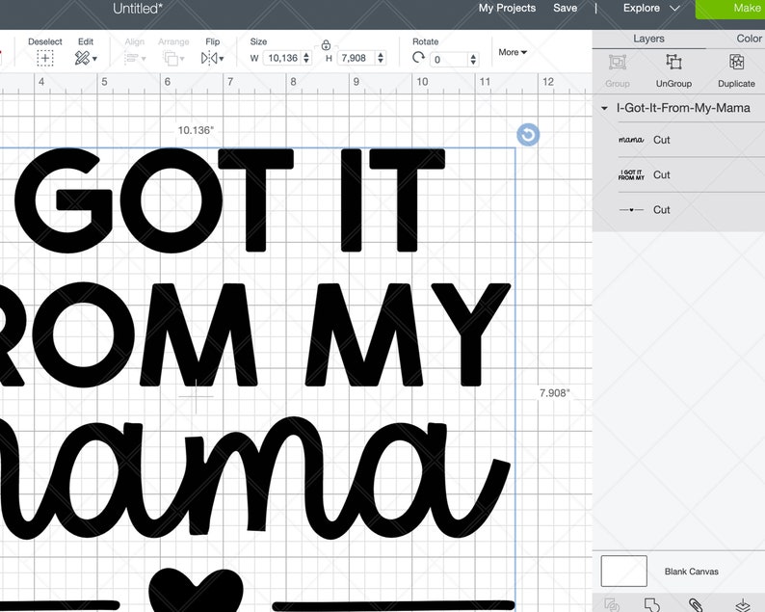Click the Height stepper arrows
The height and width of the screenshot is (612, 765).
tap(381, 58)
